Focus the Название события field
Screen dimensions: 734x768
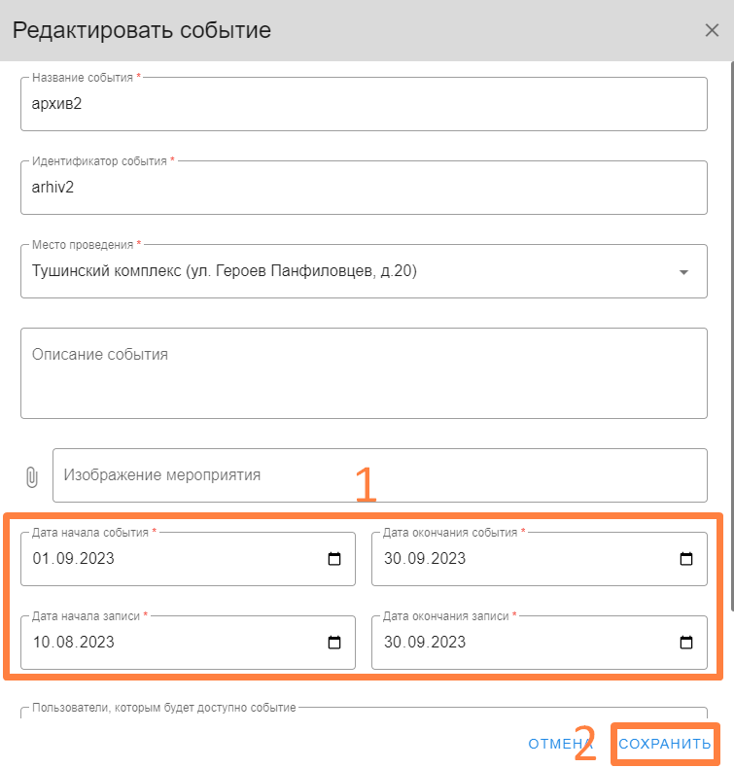[364, 104]
